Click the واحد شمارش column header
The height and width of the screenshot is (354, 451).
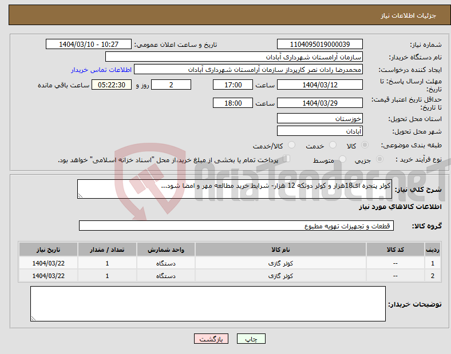(166, 250)
